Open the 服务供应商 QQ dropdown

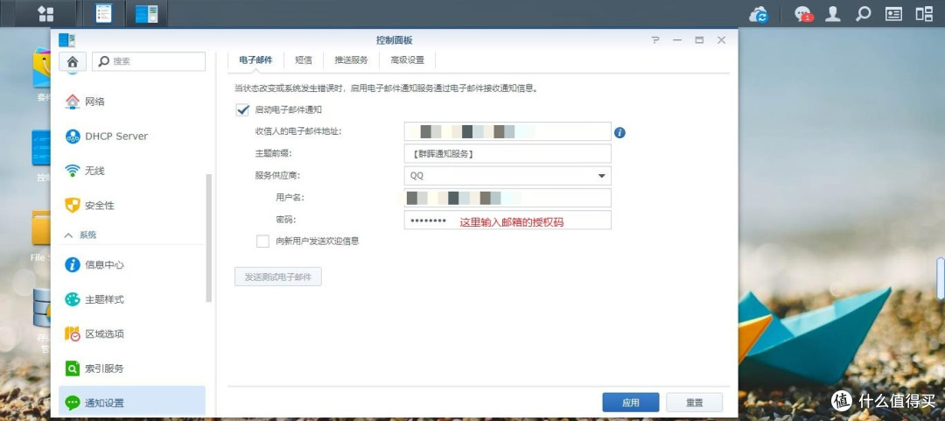point(507,176)
